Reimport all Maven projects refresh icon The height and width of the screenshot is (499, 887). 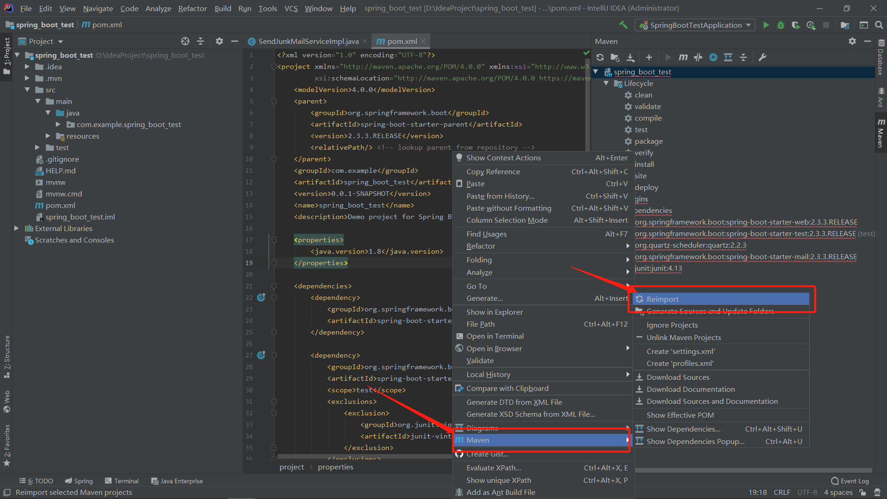tap(600, 57)
